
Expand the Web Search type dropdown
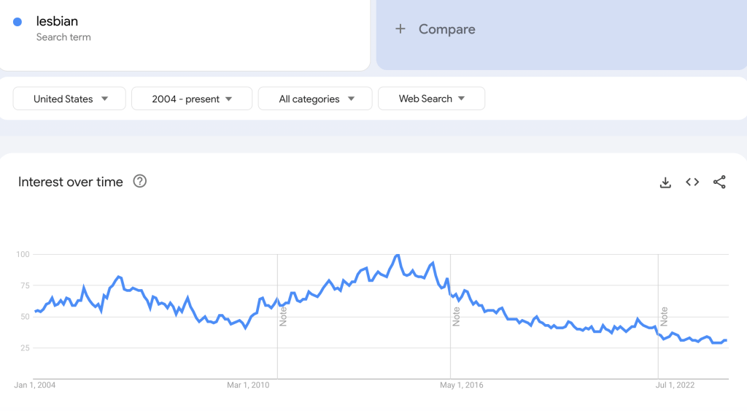click(431, 99)
